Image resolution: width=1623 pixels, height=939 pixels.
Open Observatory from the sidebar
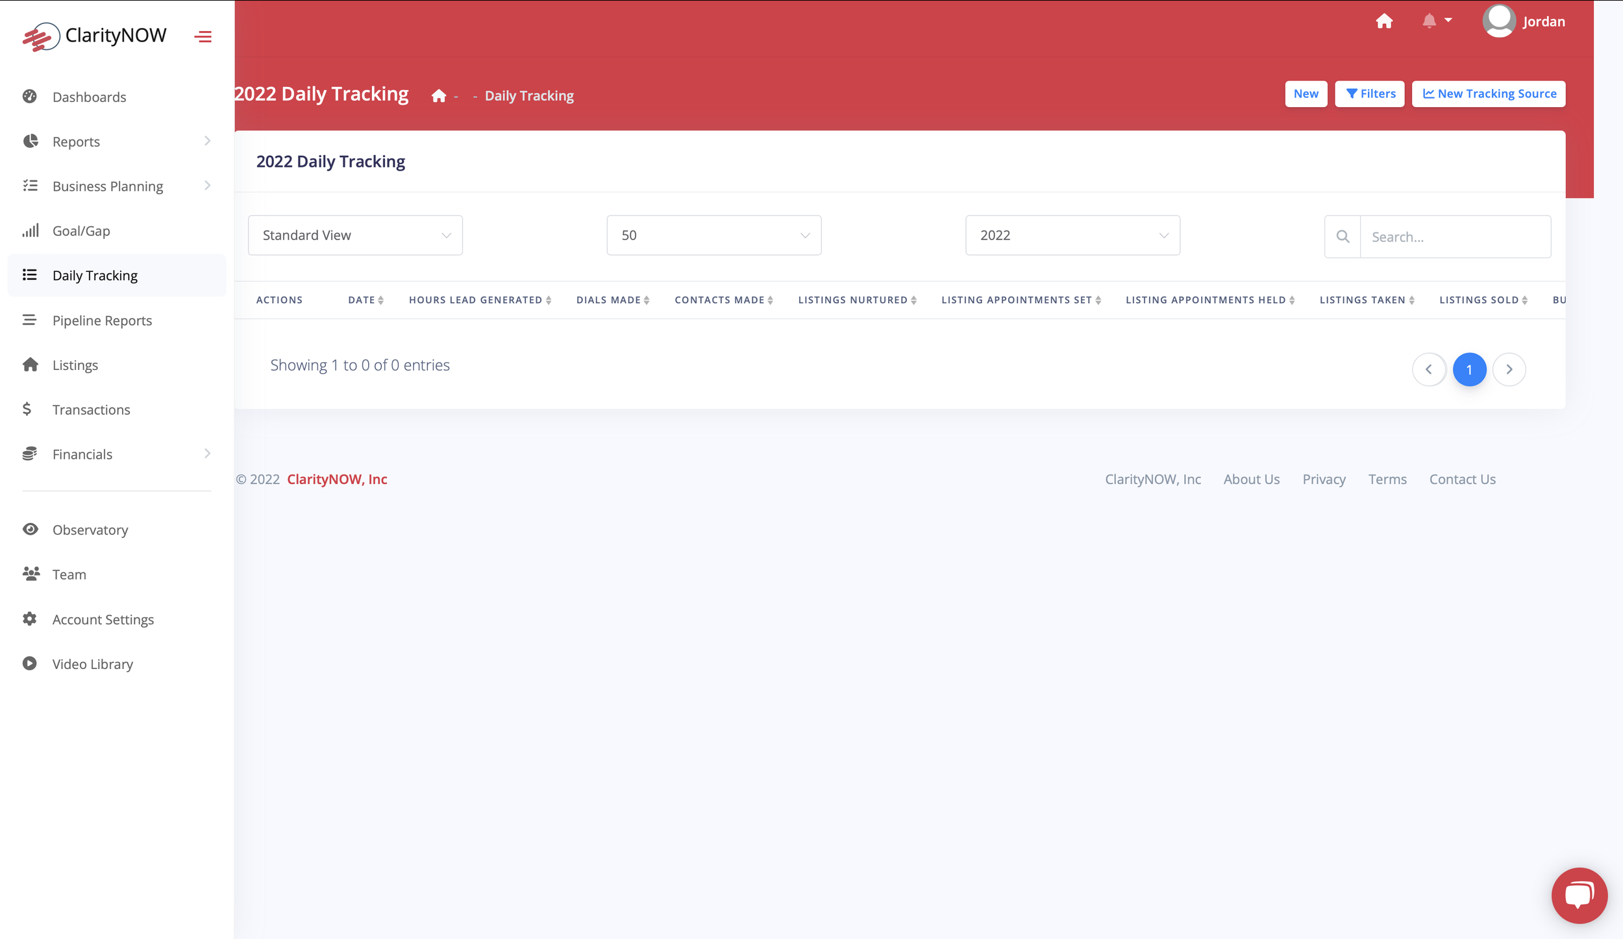(x=90, y=530)
